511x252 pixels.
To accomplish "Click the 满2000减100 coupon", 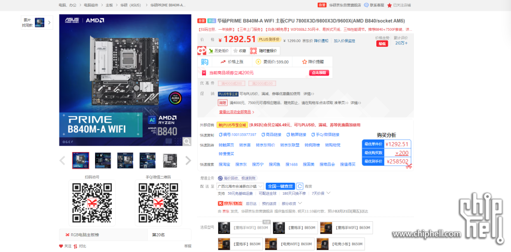I will click(262, 84).
